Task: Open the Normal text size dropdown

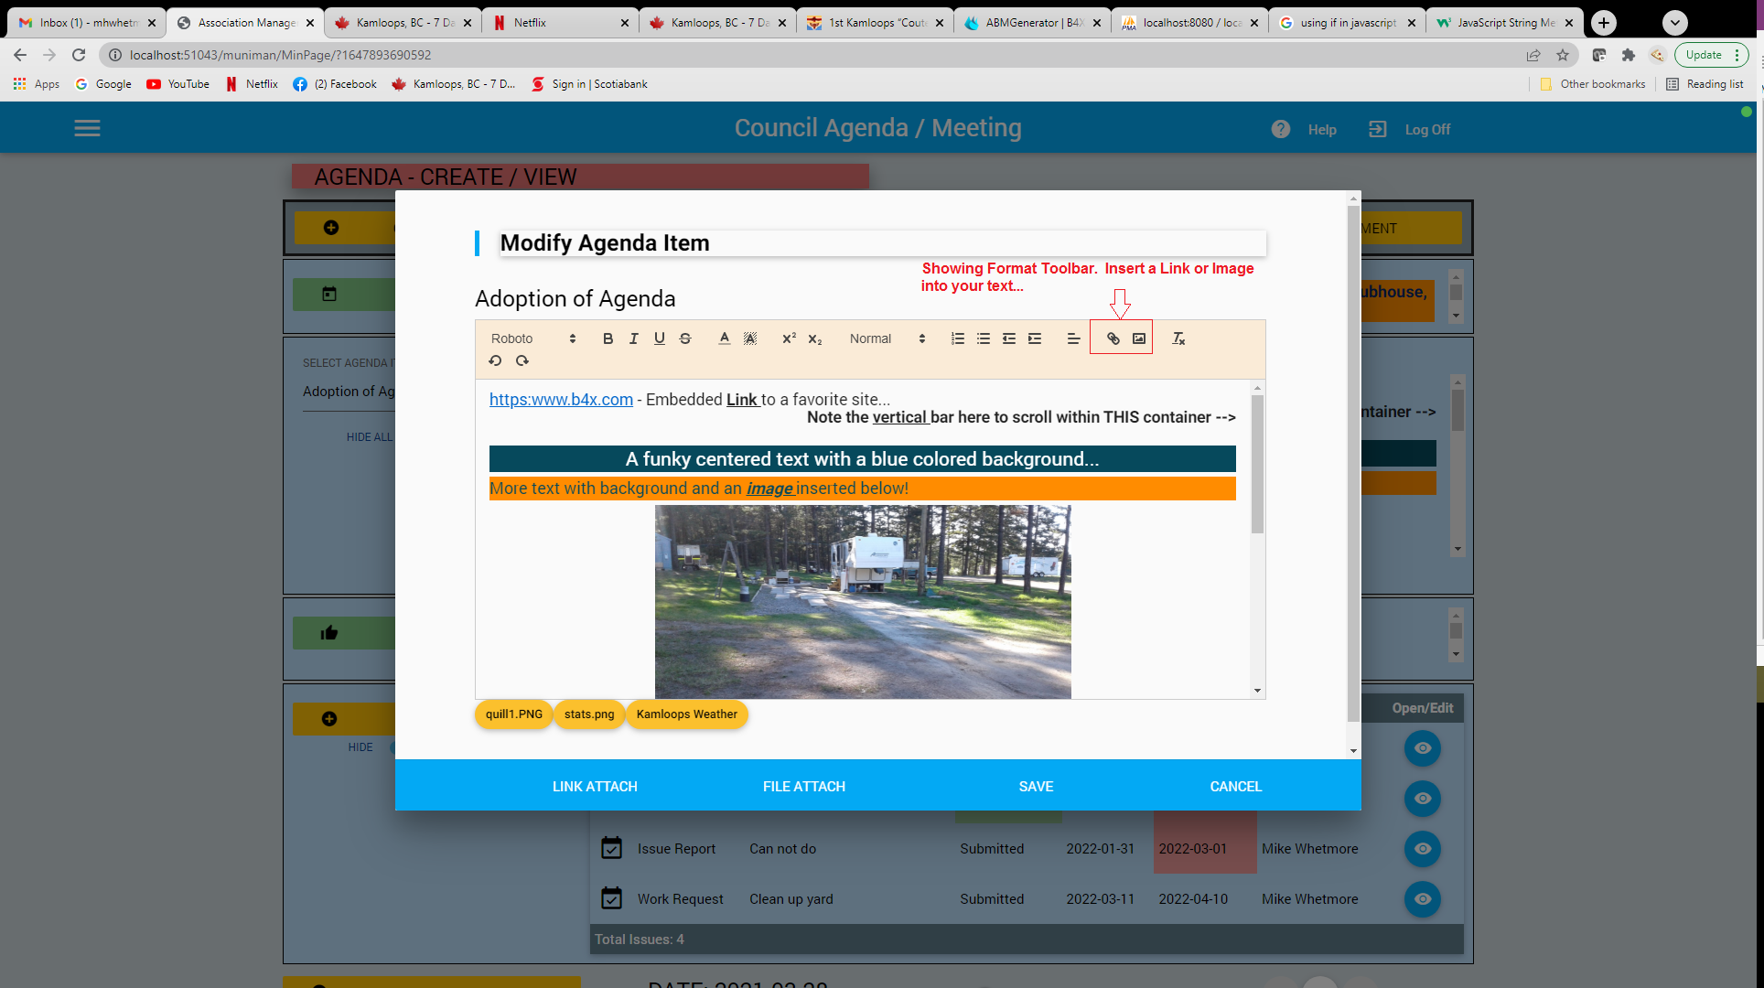Action: click(887, 338)
